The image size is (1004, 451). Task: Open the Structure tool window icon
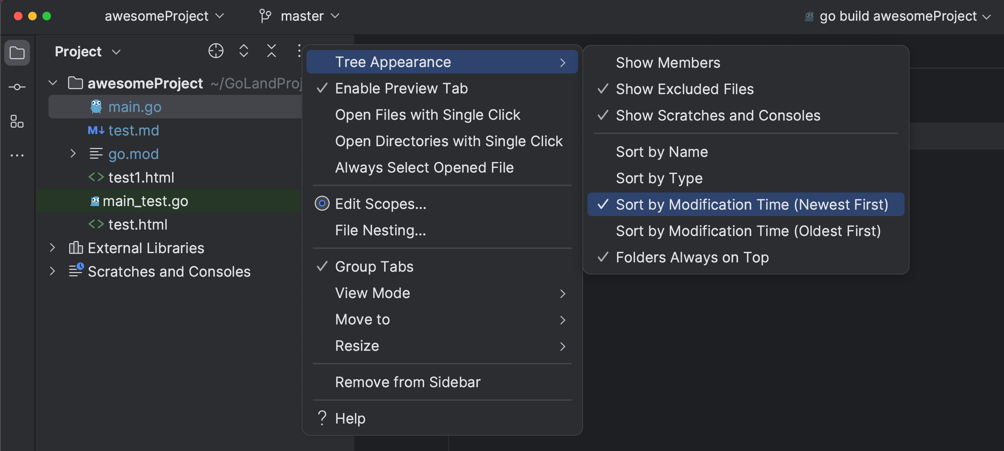(x=17, y=121)
